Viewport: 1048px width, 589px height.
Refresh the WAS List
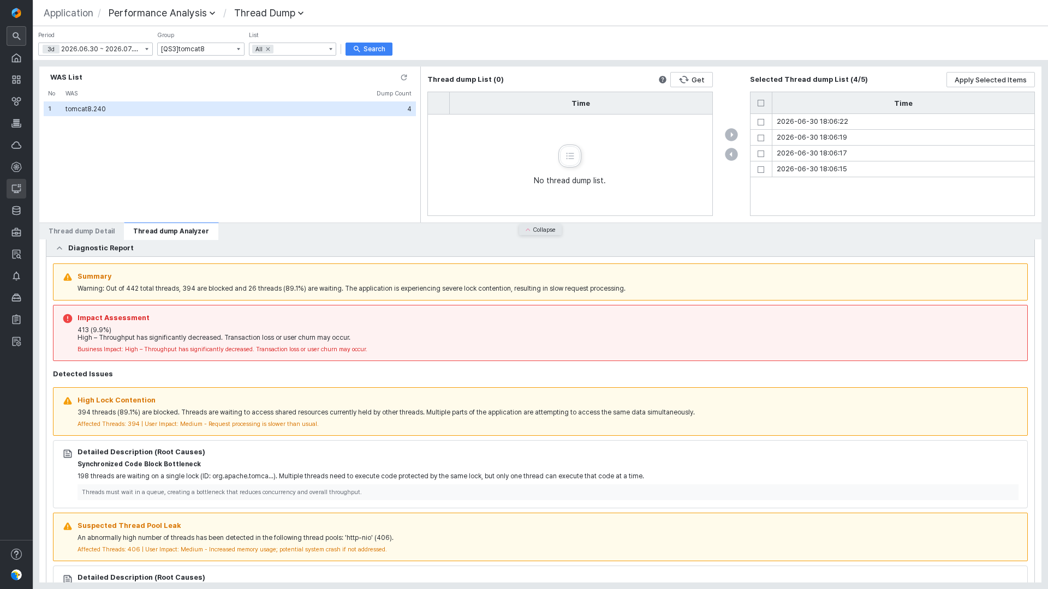[x=404, y=77]
